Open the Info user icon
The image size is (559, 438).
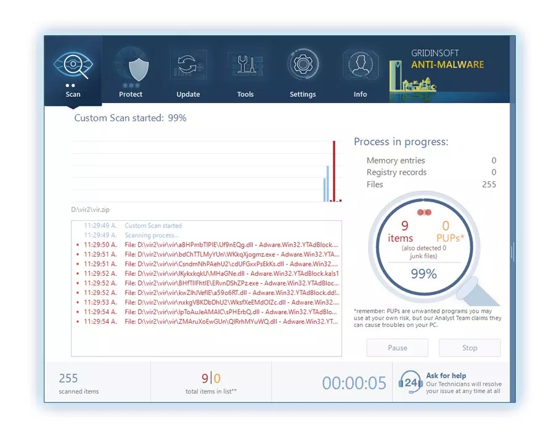coord(360,64)
